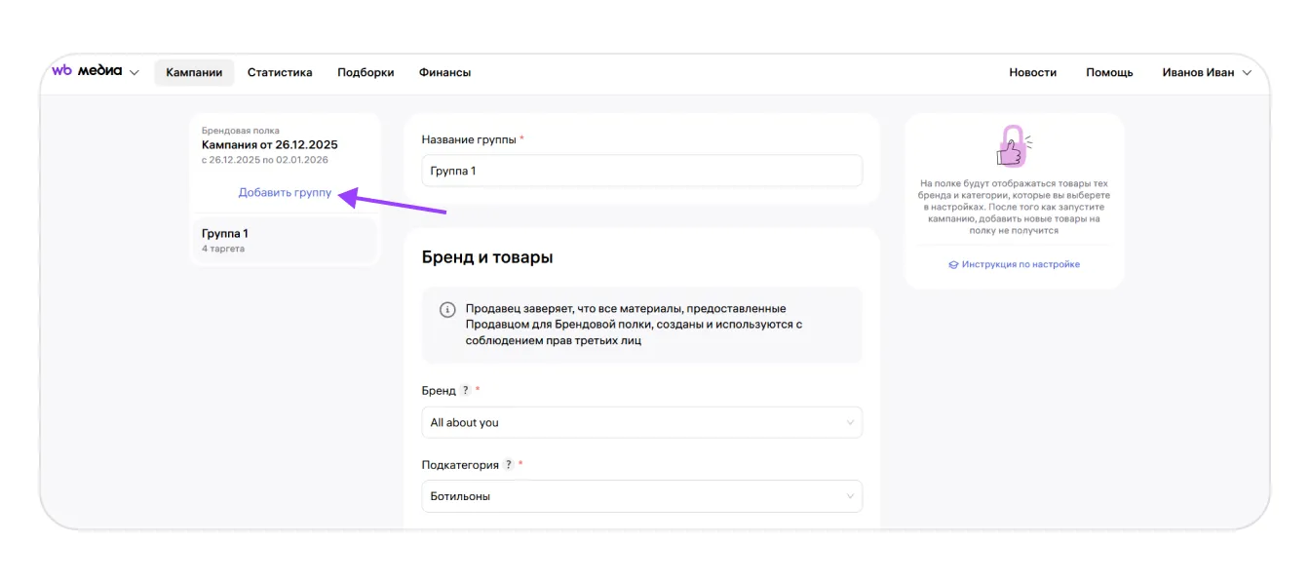Click the question mark icon next to Бренд
The image size is (1310, 583).
[x=465, y=391]
